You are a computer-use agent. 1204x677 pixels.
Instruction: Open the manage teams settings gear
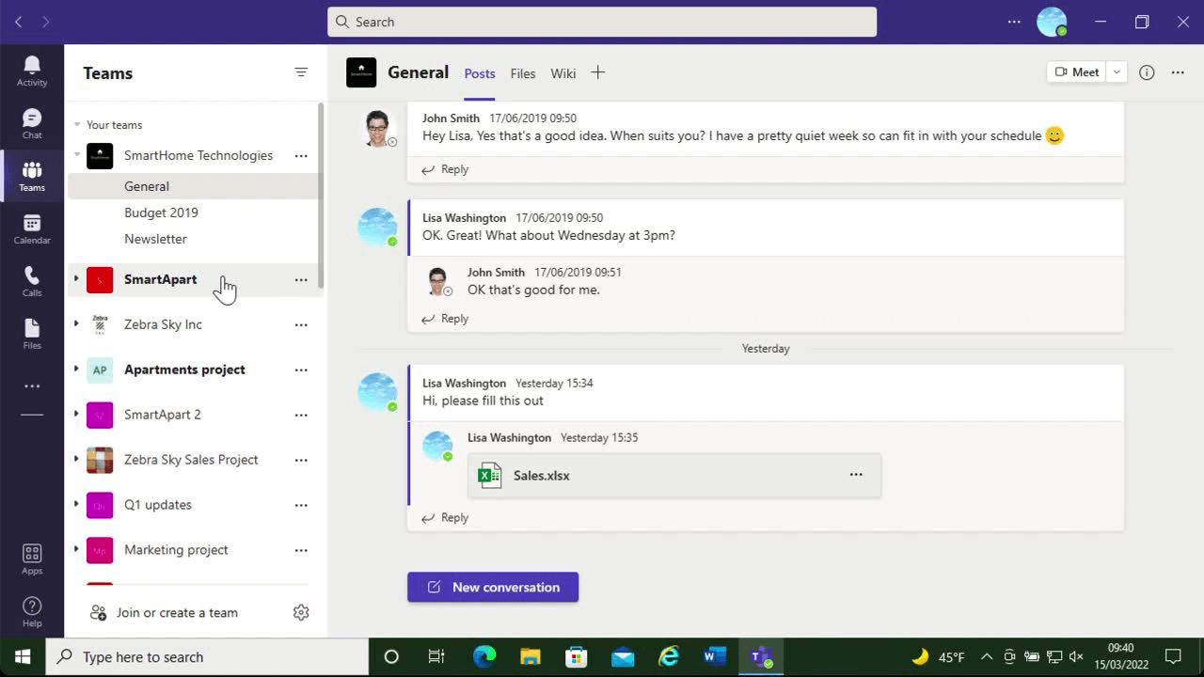(x=301, y=612)
